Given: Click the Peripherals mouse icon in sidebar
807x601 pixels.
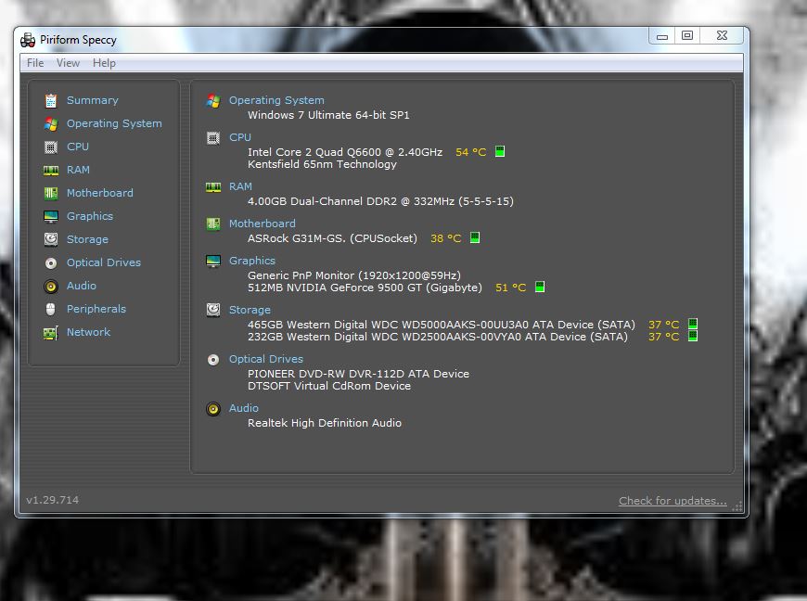Looking at the screenshot, I should tap(50, 309).
